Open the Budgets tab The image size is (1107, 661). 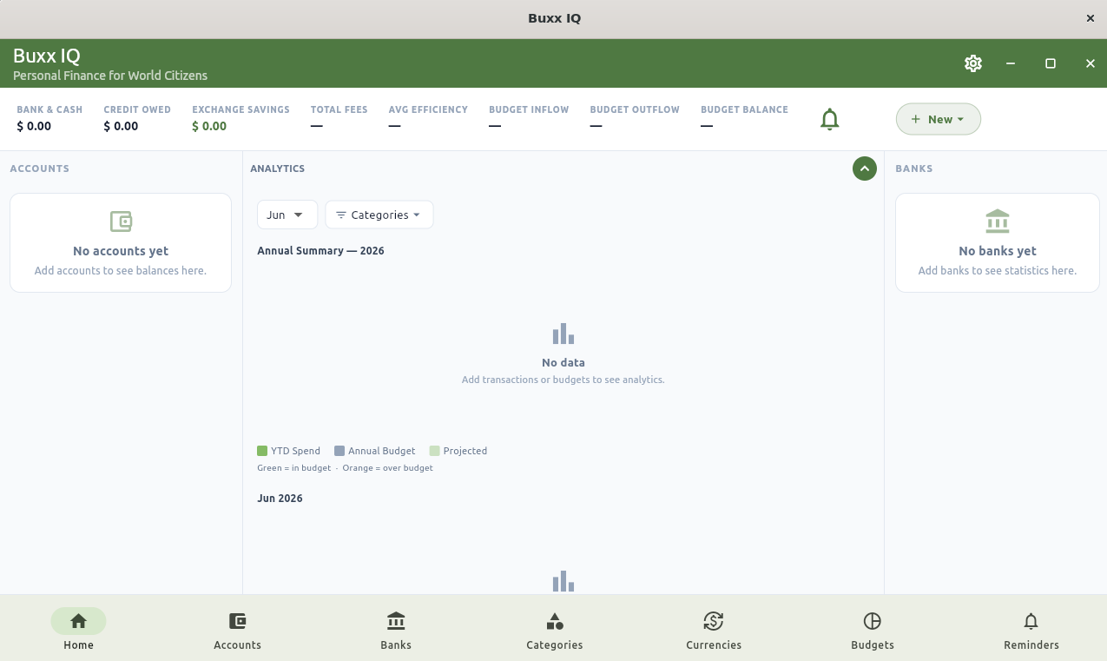tap(873, 631)
